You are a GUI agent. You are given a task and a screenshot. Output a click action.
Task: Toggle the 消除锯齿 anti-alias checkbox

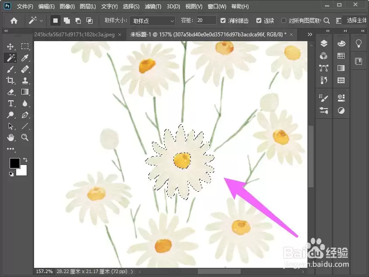click(x=223, y=21)
